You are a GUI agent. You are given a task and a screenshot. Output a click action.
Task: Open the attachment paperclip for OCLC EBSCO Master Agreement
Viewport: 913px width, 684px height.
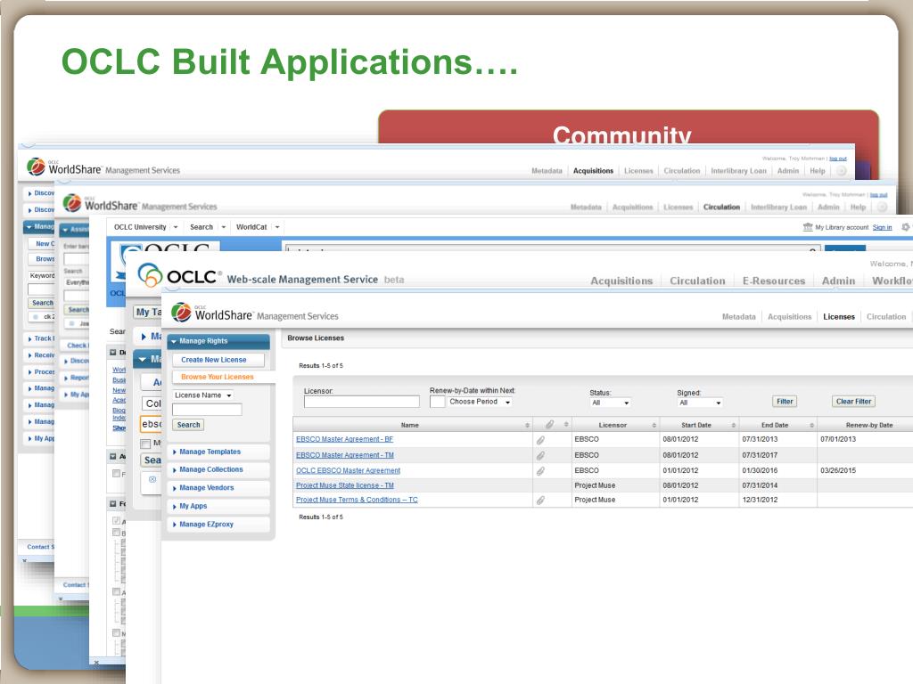coord(540,470)
